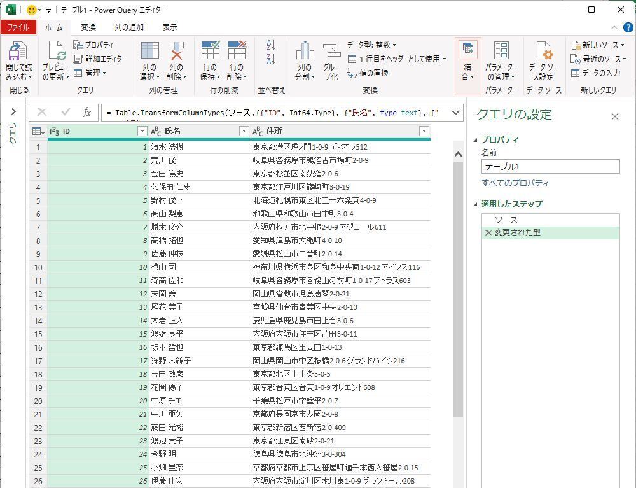Click the formula bar confirm checkmark

66,112
